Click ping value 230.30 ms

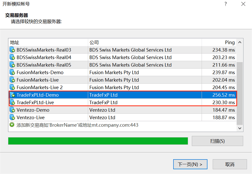click(x=224, y=103)
